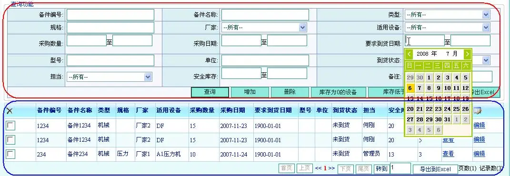Click cell A1压力机
Image resolution: width=510 pixels, height=176 pixels.
169,154
